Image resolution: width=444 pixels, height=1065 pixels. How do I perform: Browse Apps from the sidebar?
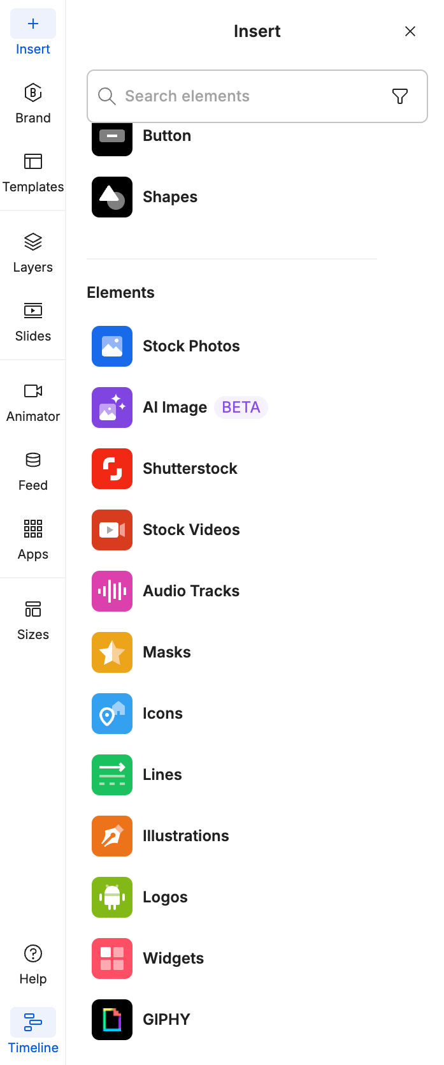coord(32,540)
